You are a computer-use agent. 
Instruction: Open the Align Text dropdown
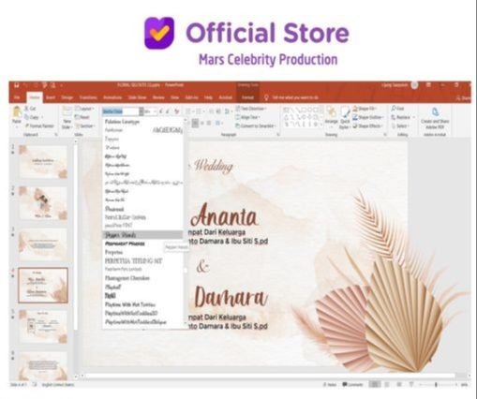tap(248, 117)
